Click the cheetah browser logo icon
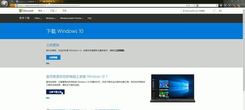Image resolution: width=245 pixels, height=110 pixels. tap(4, 4)
